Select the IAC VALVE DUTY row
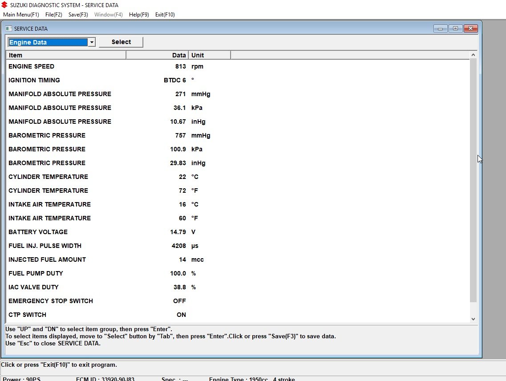Image resolution: width=506 pixels, height=381 pixels. click(238, 288)
